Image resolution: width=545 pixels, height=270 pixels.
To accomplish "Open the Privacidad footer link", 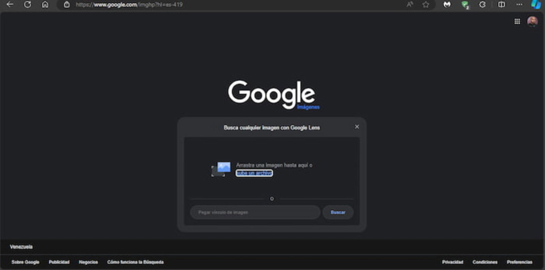I will tap(453, 262).
